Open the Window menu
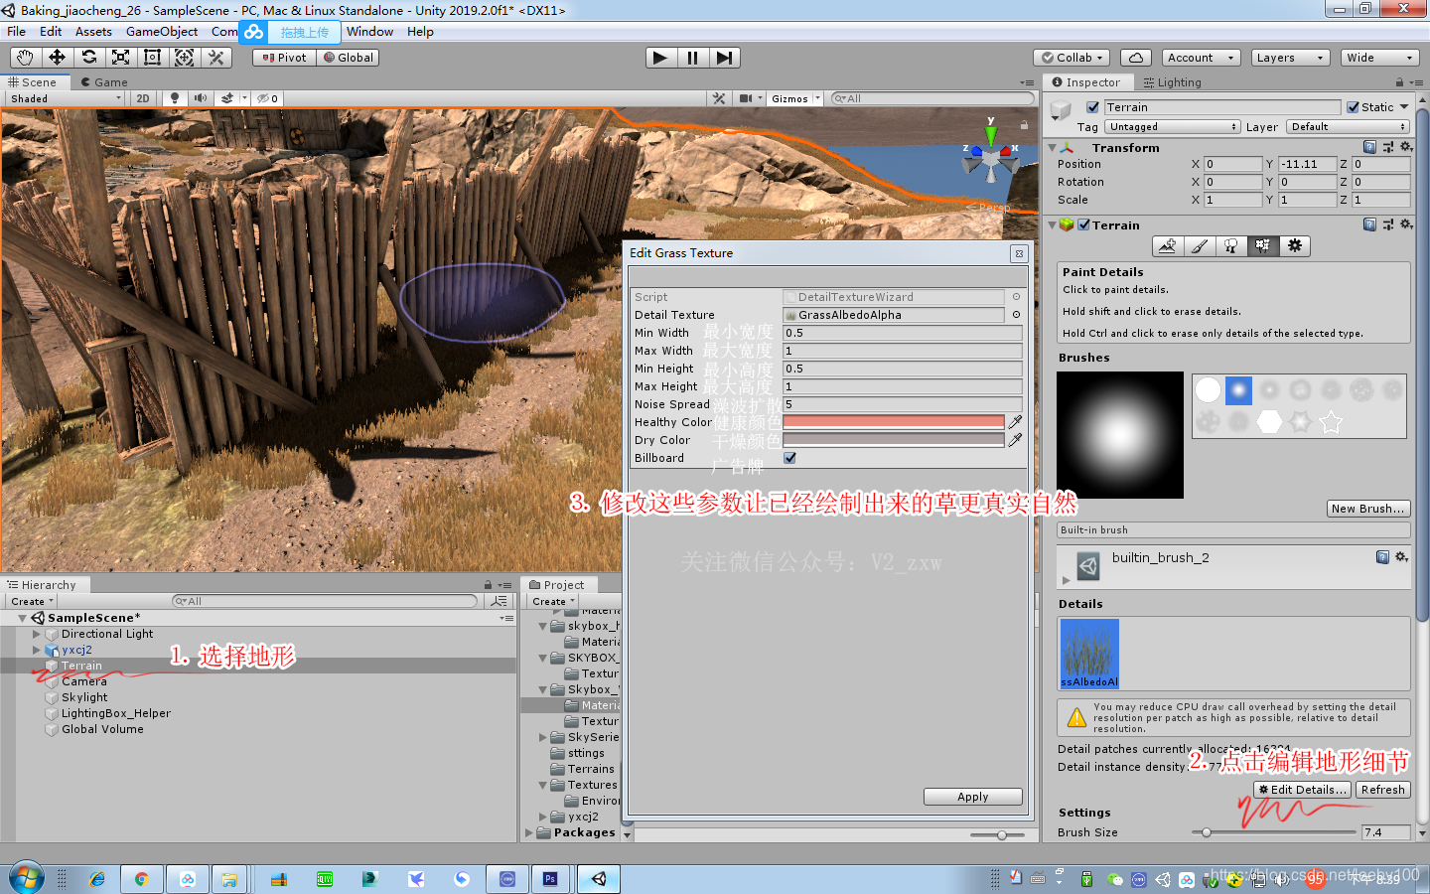 click(x=369, y=32)
